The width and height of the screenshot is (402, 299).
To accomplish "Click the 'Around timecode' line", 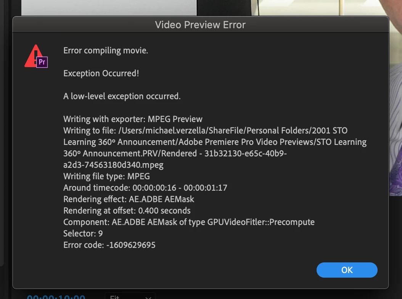I will 145,188.
